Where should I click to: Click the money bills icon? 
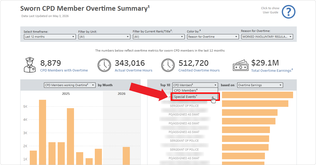click(x=241, y=66)
